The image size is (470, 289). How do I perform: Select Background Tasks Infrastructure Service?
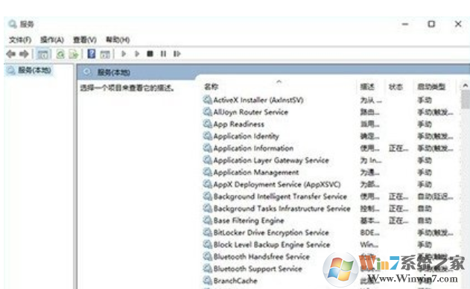point(282,209)
